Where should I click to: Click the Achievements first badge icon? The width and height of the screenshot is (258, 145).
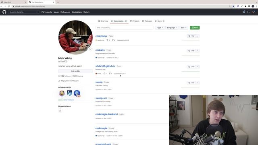[x=62, y=93]
